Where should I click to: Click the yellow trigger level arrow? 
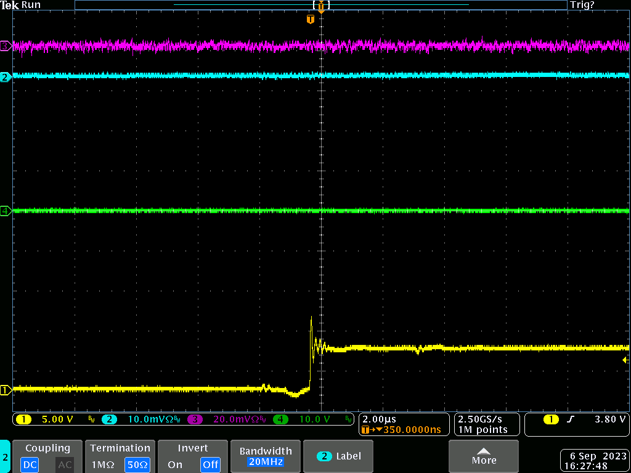(x=626, y=360)
